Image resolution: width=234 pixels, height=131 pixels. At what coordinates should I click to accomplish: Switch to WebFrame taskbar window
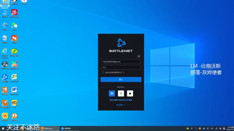pos(49,128)
